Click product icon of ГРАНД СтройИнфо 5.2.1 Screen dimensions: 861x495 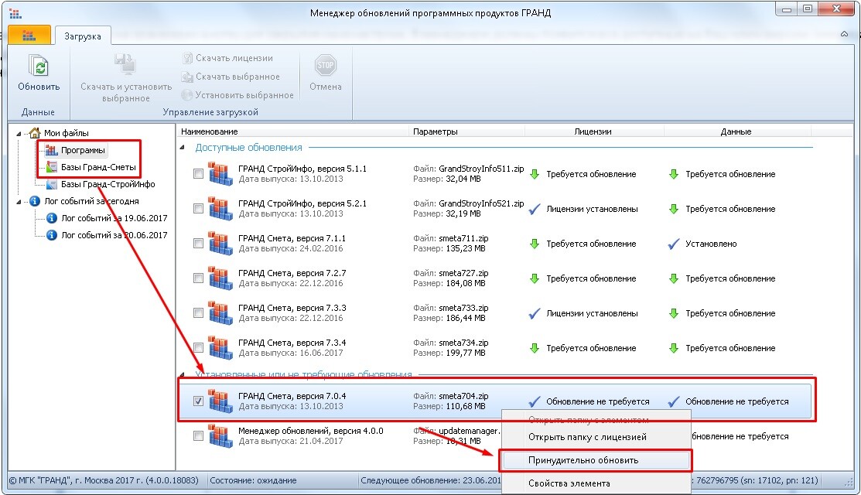coord(220,209)
